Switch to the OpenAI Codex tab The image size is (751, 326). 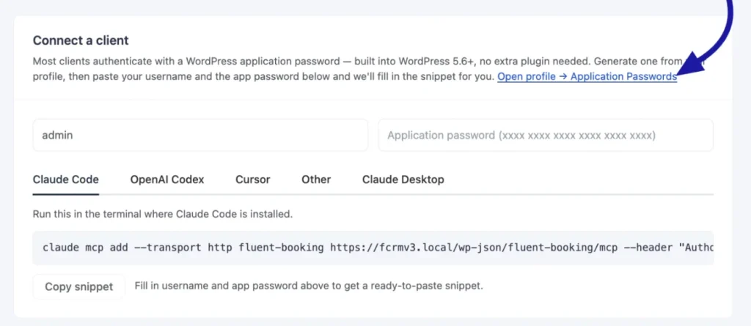(x=167, y=179)
